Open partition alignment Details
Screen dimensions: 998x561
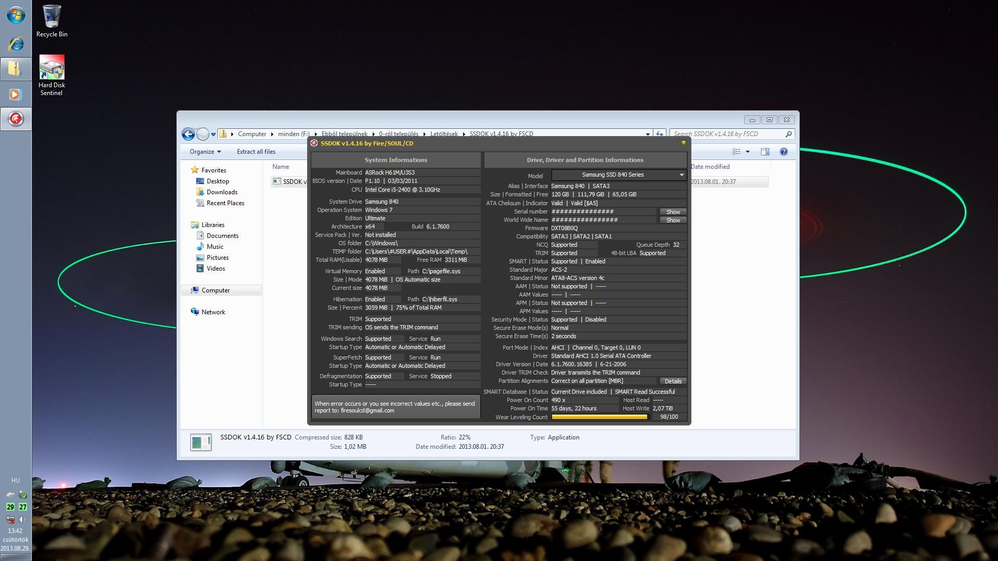coord(673,381)
